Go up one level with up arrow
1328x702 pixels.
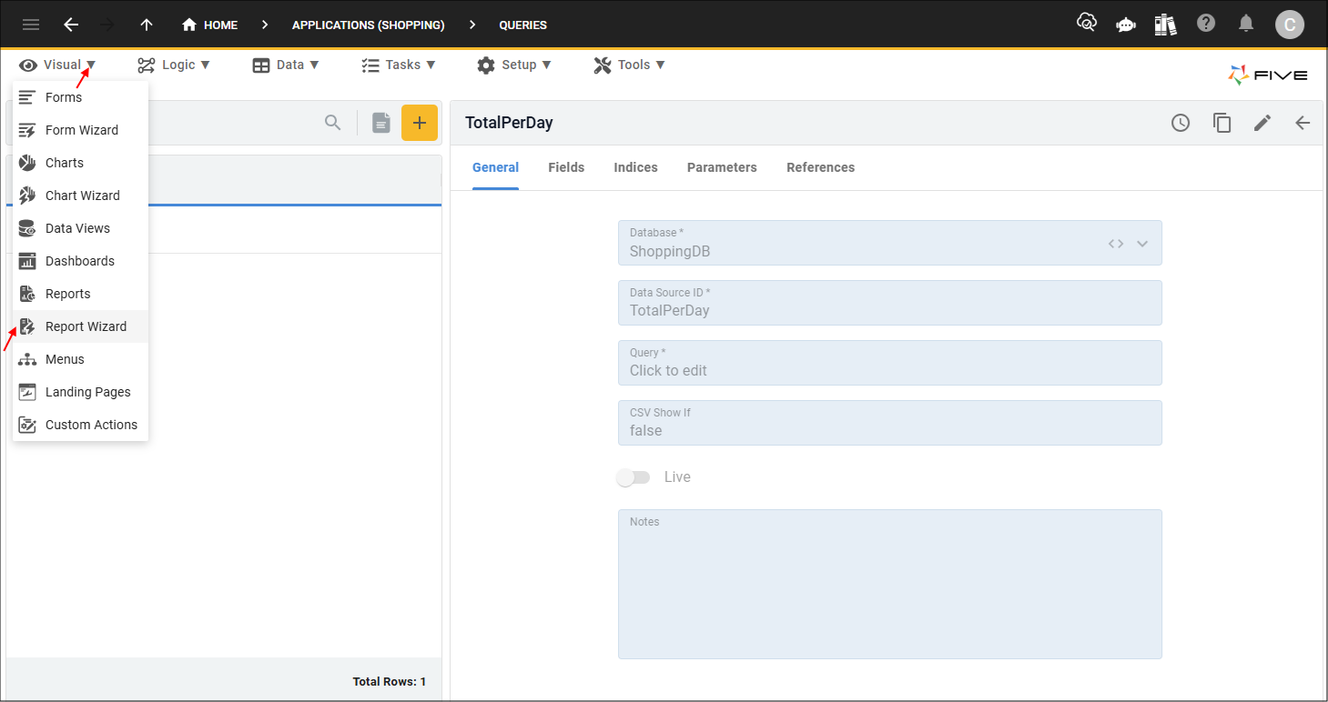point(147,25)
